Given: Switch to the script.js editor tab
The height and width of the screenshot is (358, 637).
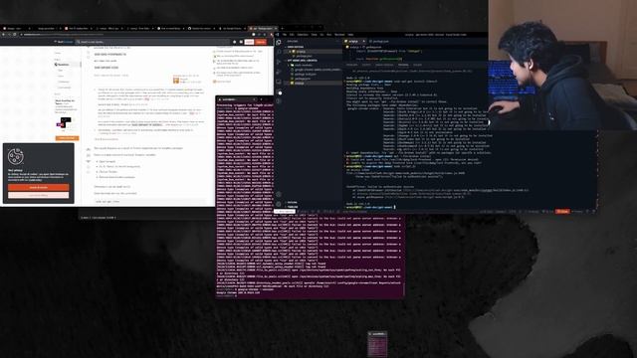Looking at the screenshot, I should click(354, 42).
